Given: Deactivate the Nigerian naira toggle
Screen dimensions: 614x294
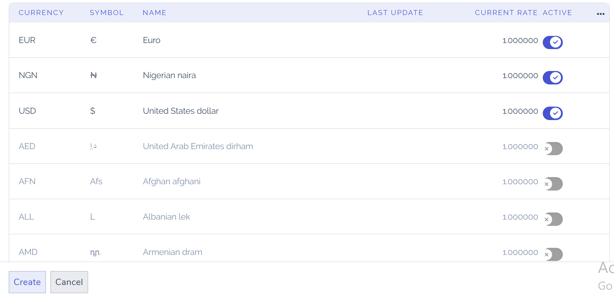Looking at the screenshot, I should pos(553,78).
